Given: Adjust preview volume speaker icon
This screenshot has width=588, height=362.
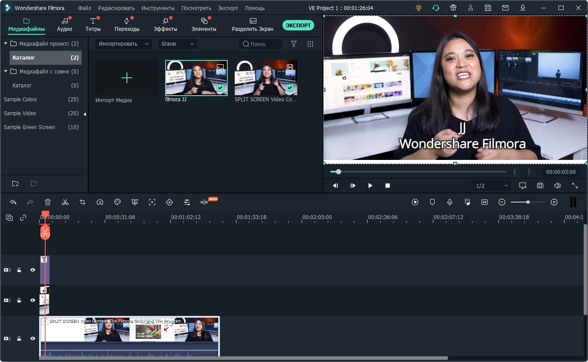Looking at the screenshot, I should [x=558, y=186].
